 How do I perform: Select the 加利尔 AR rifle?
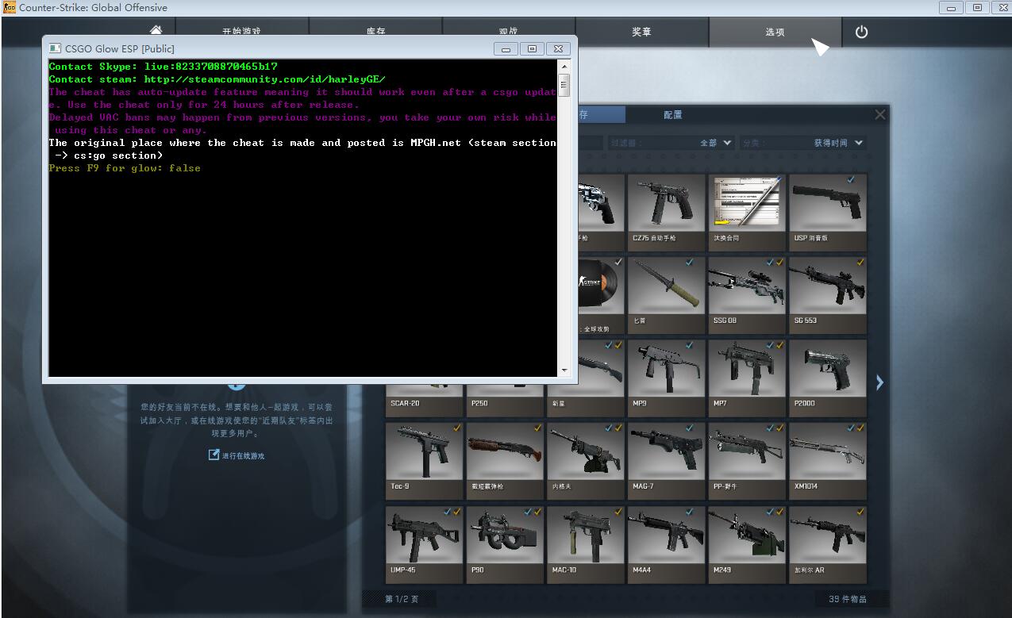click(828, 544)
